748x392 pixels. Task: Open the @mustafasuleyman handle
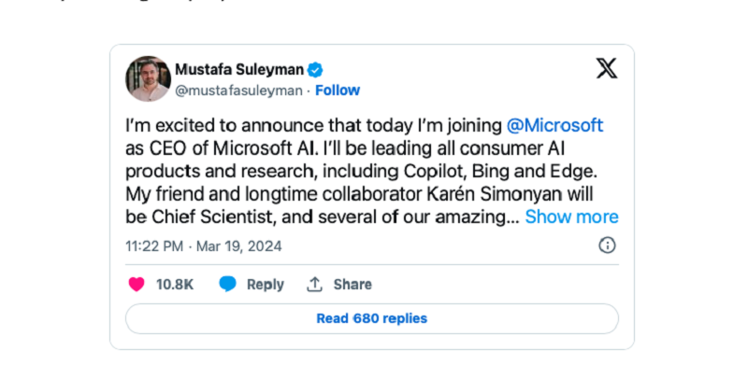239,91
